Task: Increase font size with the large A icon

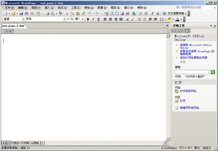Action: pyautogui.click(x=127, y=20)
